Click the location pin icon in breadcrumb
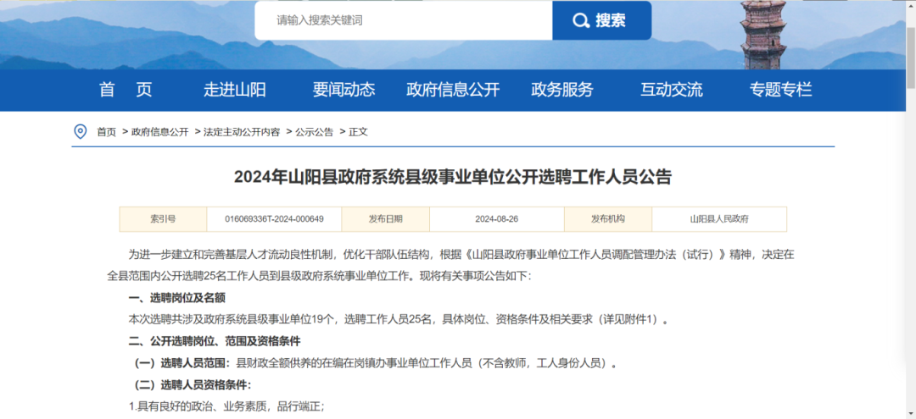Viewport: 916px width, 419px height. tap(81, 132)
